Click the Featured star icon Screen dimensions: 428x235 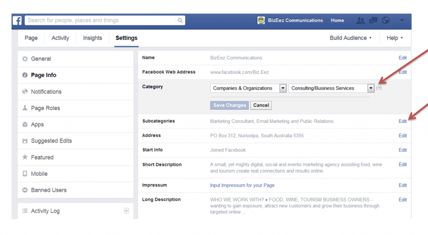point(25,157)
